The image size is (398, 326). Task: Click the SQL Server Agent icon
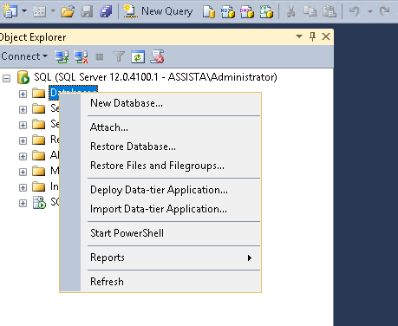coord(39,202)
